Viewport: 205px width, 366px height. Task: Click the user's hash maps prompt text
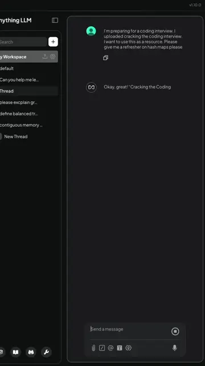pyautogui.click(x=143, y=39)
